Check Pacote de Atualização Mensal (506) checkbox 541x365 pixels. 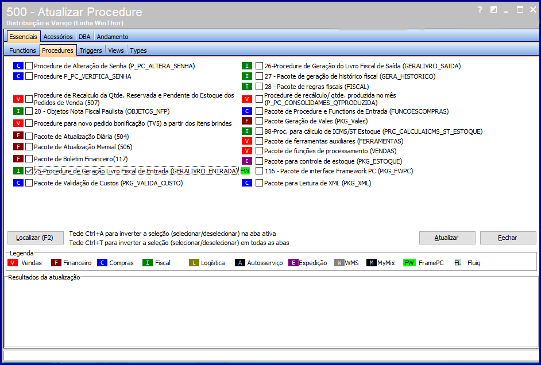[29, 147]
